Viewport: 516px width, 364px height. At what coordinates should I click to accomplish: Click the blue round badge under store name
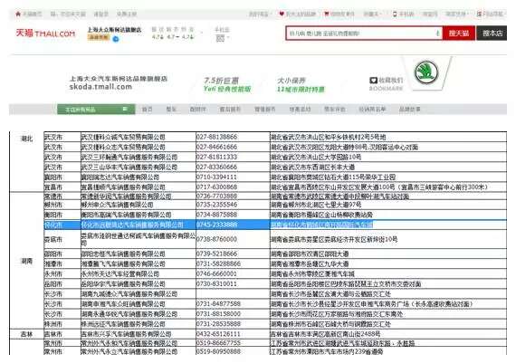(116, 39)
